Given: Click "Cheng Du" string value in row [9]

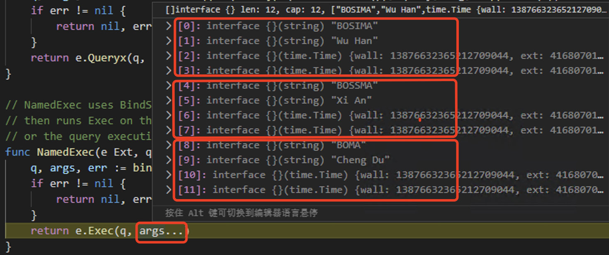Looking at the screenshot, I should click(361, 160).
